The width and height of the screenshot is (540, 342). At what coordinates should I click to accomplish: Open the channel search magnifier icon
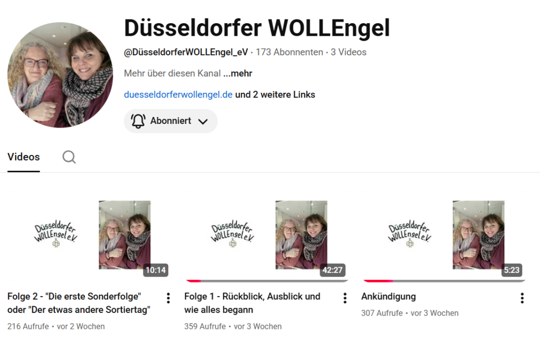tap(69, 157)
